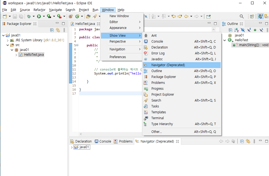Viewport: 269px width, 176px height.
Task: Click the Open Perspective icon
Action: point(252,16)
